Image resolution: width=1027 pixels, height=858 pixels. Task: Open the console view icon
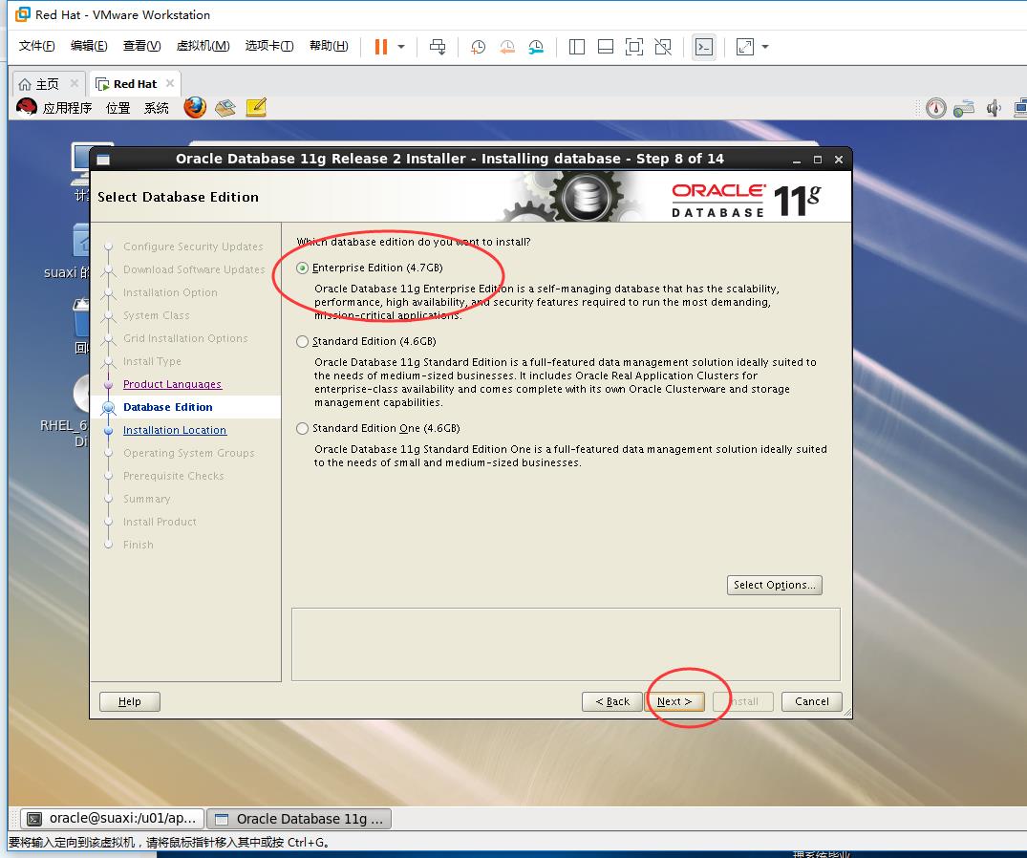pos(704,47)
